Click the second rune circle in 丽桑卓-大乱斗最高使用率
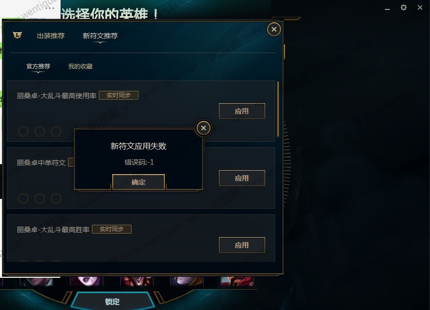This screenshot has height=310, width=430. (x=40, y=131)
